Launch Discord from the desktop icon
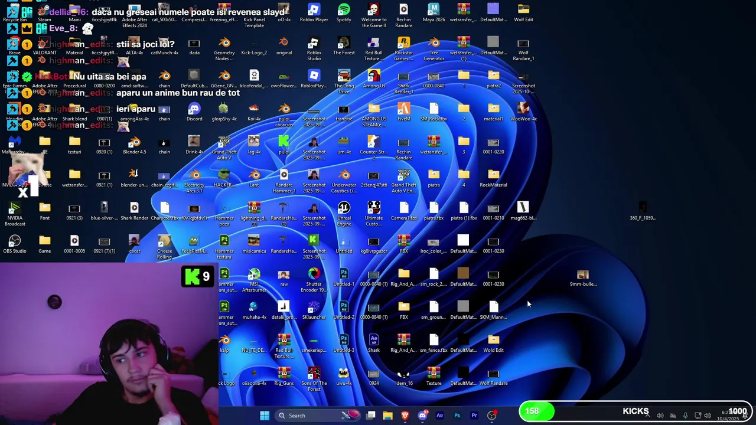 [194, 112]
